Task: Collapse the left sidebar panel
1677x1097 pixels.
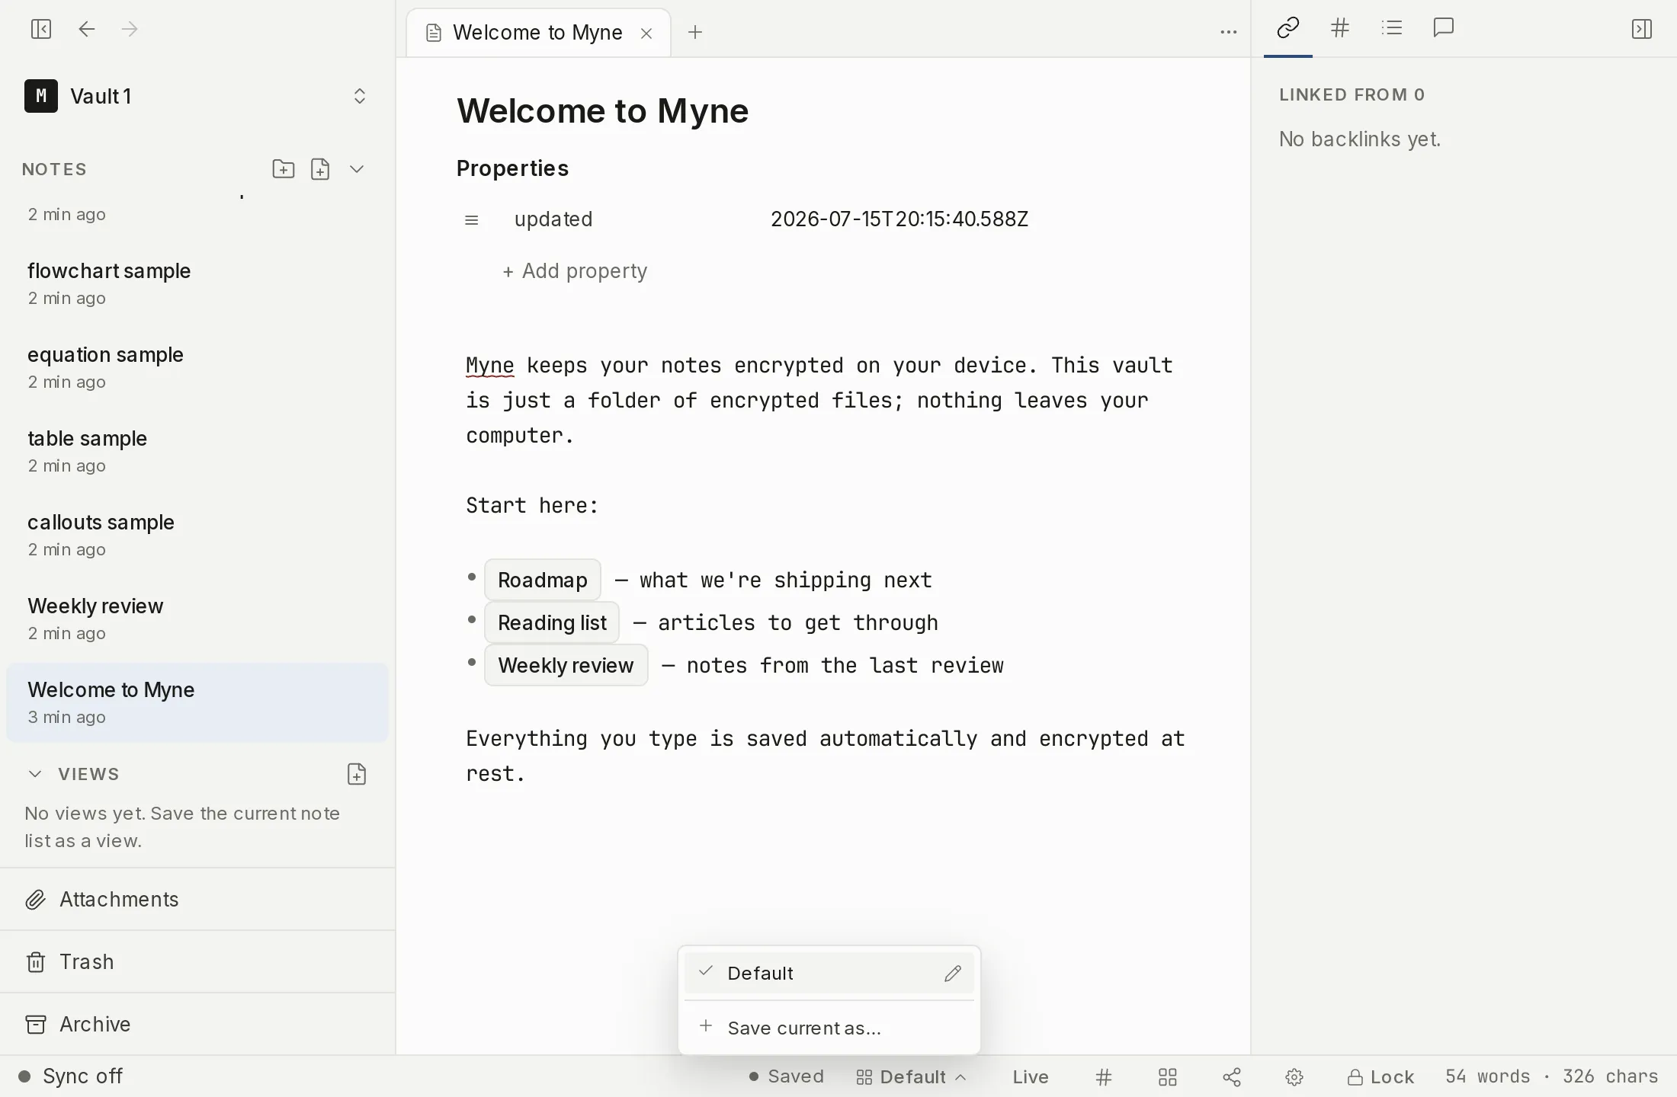Action: 40,29
